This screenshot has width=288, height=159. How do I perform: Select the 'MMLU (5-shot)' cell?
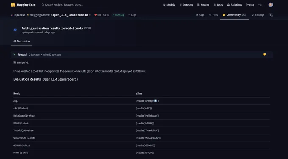tap(21, 123)
